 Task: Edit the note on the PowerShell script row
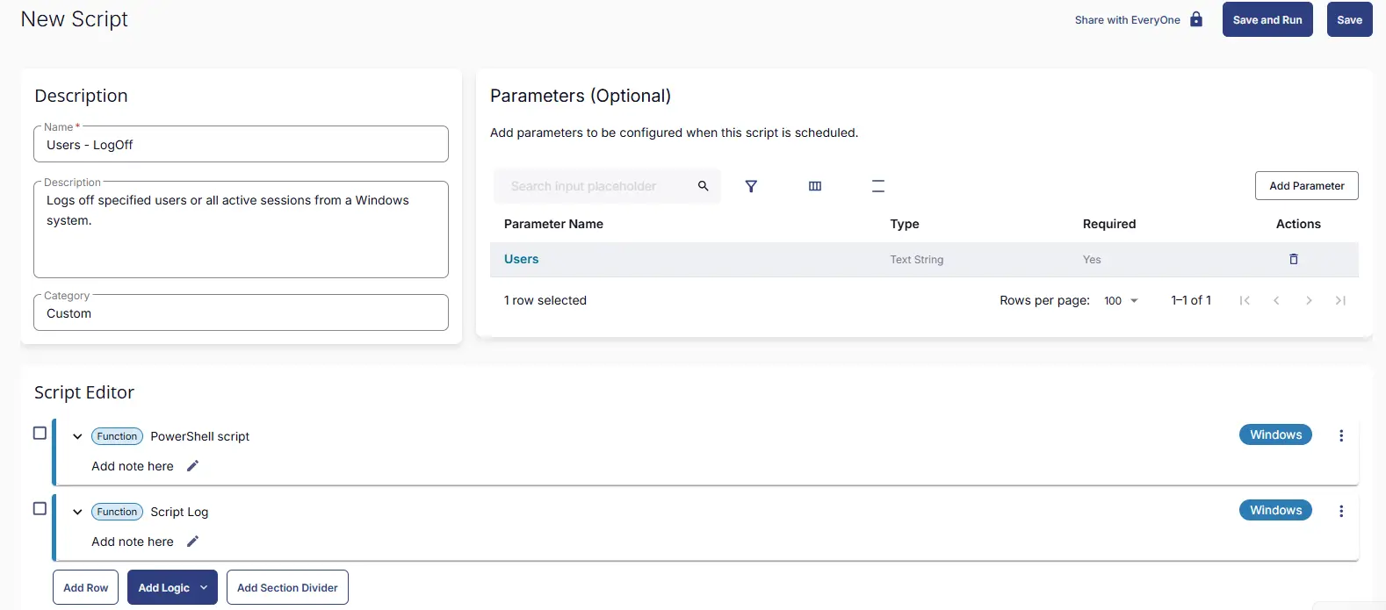(192, 466)
